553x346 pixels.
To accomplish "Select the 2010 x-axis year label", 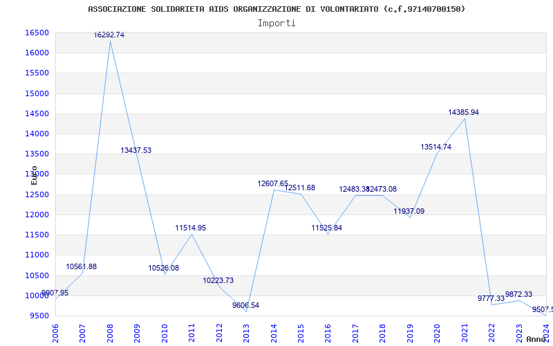I will pos(165,334).
